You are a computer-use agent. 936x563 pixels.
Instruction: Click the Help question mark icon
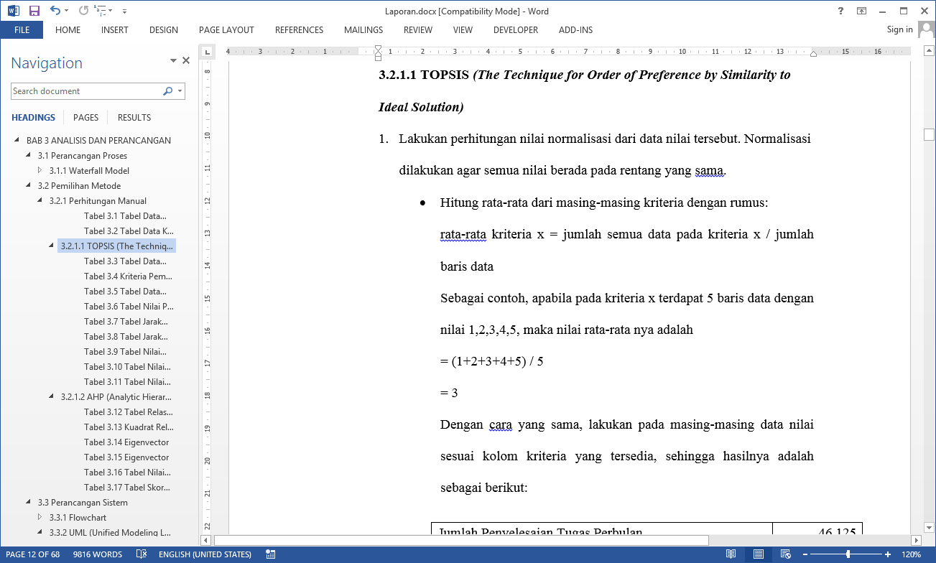pos(840,11)
